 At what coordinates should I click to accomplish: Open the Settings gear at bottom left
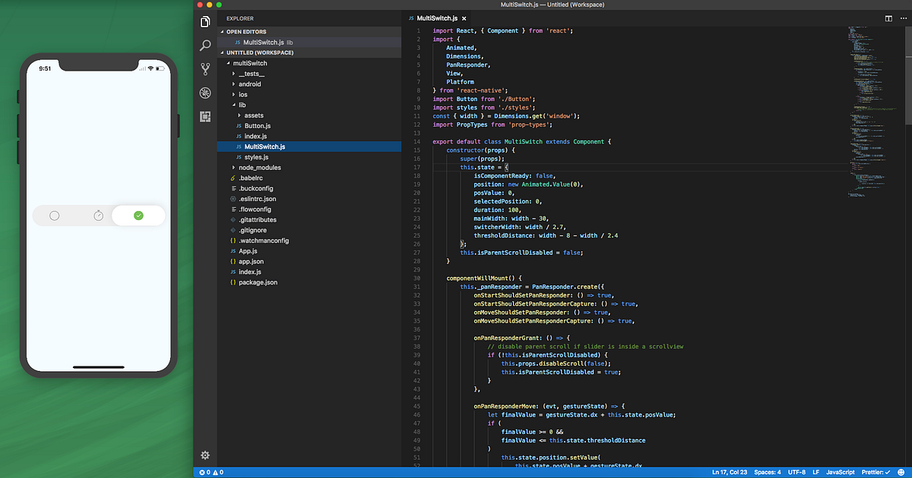tap(204, 455)
